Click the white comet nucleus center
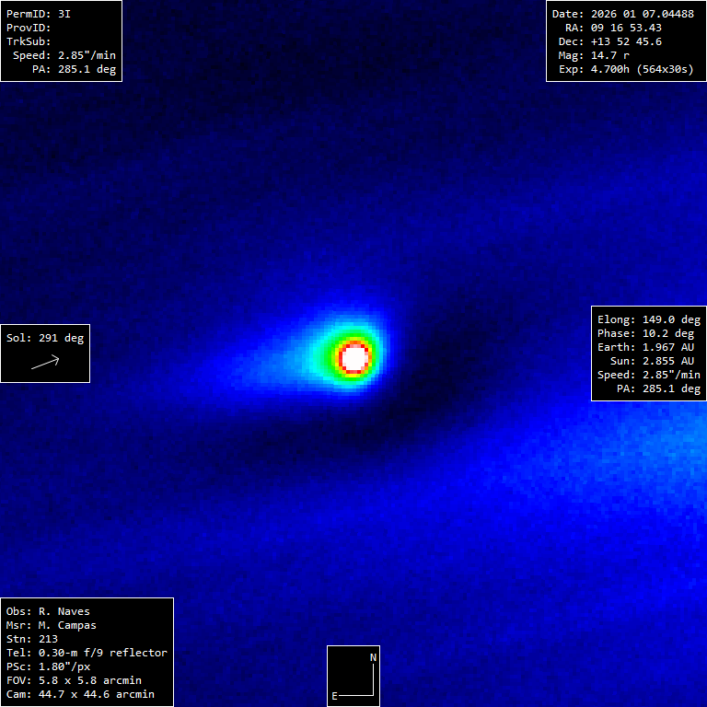This screenshot has height=707, width=707. click(354, 356)
